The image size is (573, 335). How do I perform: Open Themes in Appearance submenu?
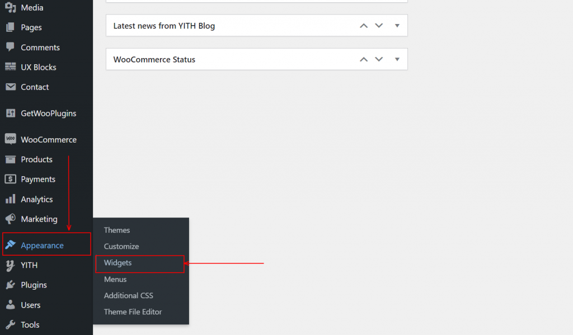(117, 230)
